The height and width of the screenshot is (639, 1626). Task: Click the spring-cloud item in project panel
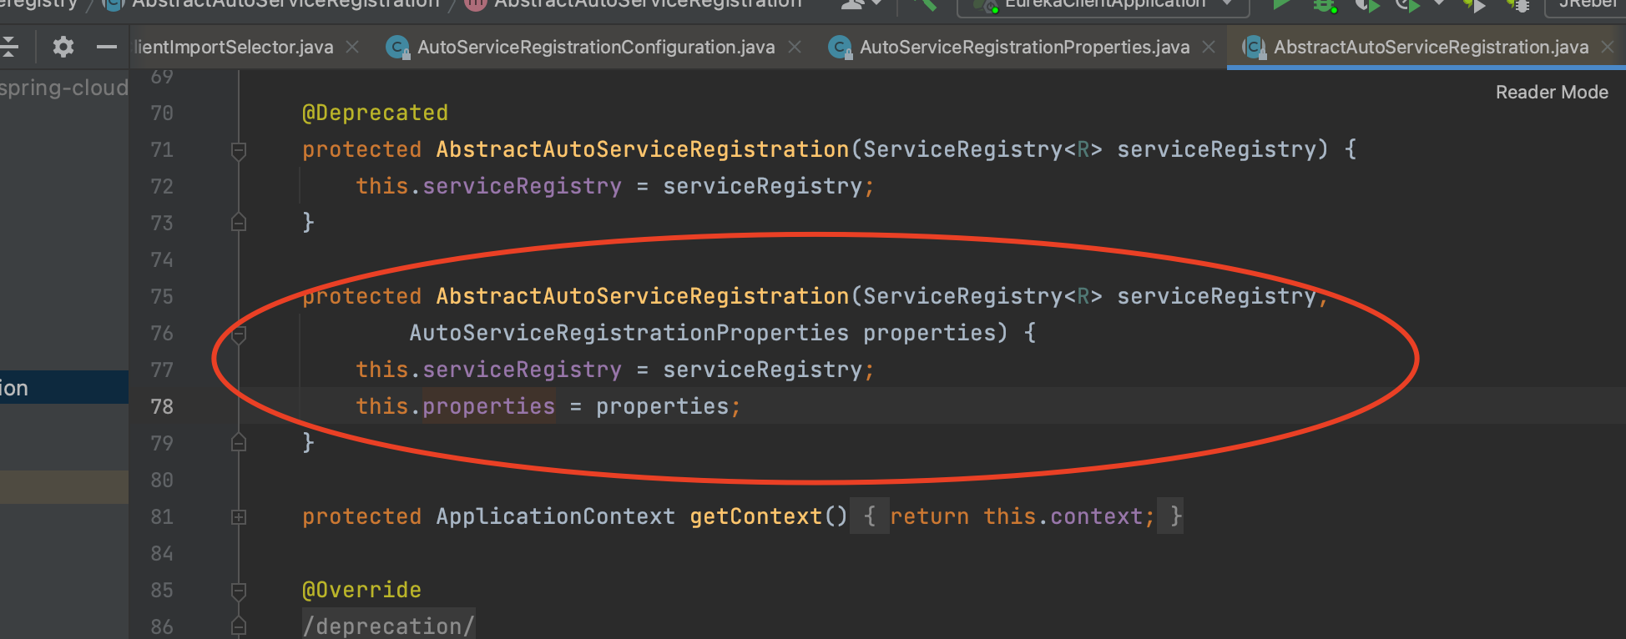[x=64, y=88]
